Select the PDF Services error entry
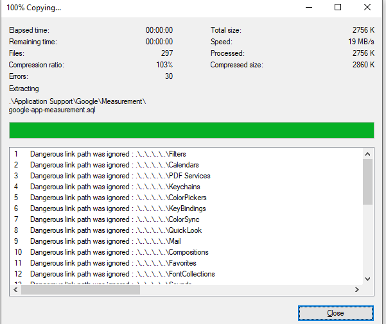The image size is (386, 324). click(x=111, y=176)
